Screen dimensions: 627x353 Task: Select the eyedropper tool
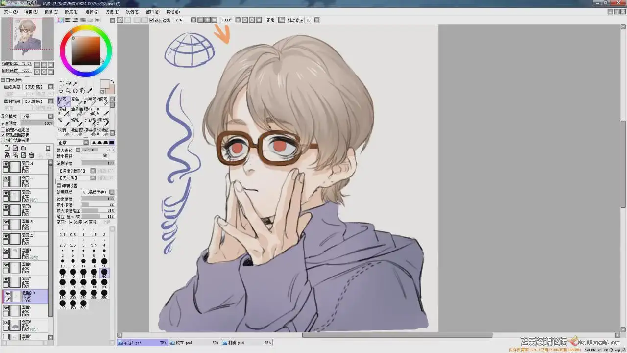coord(90,91)
